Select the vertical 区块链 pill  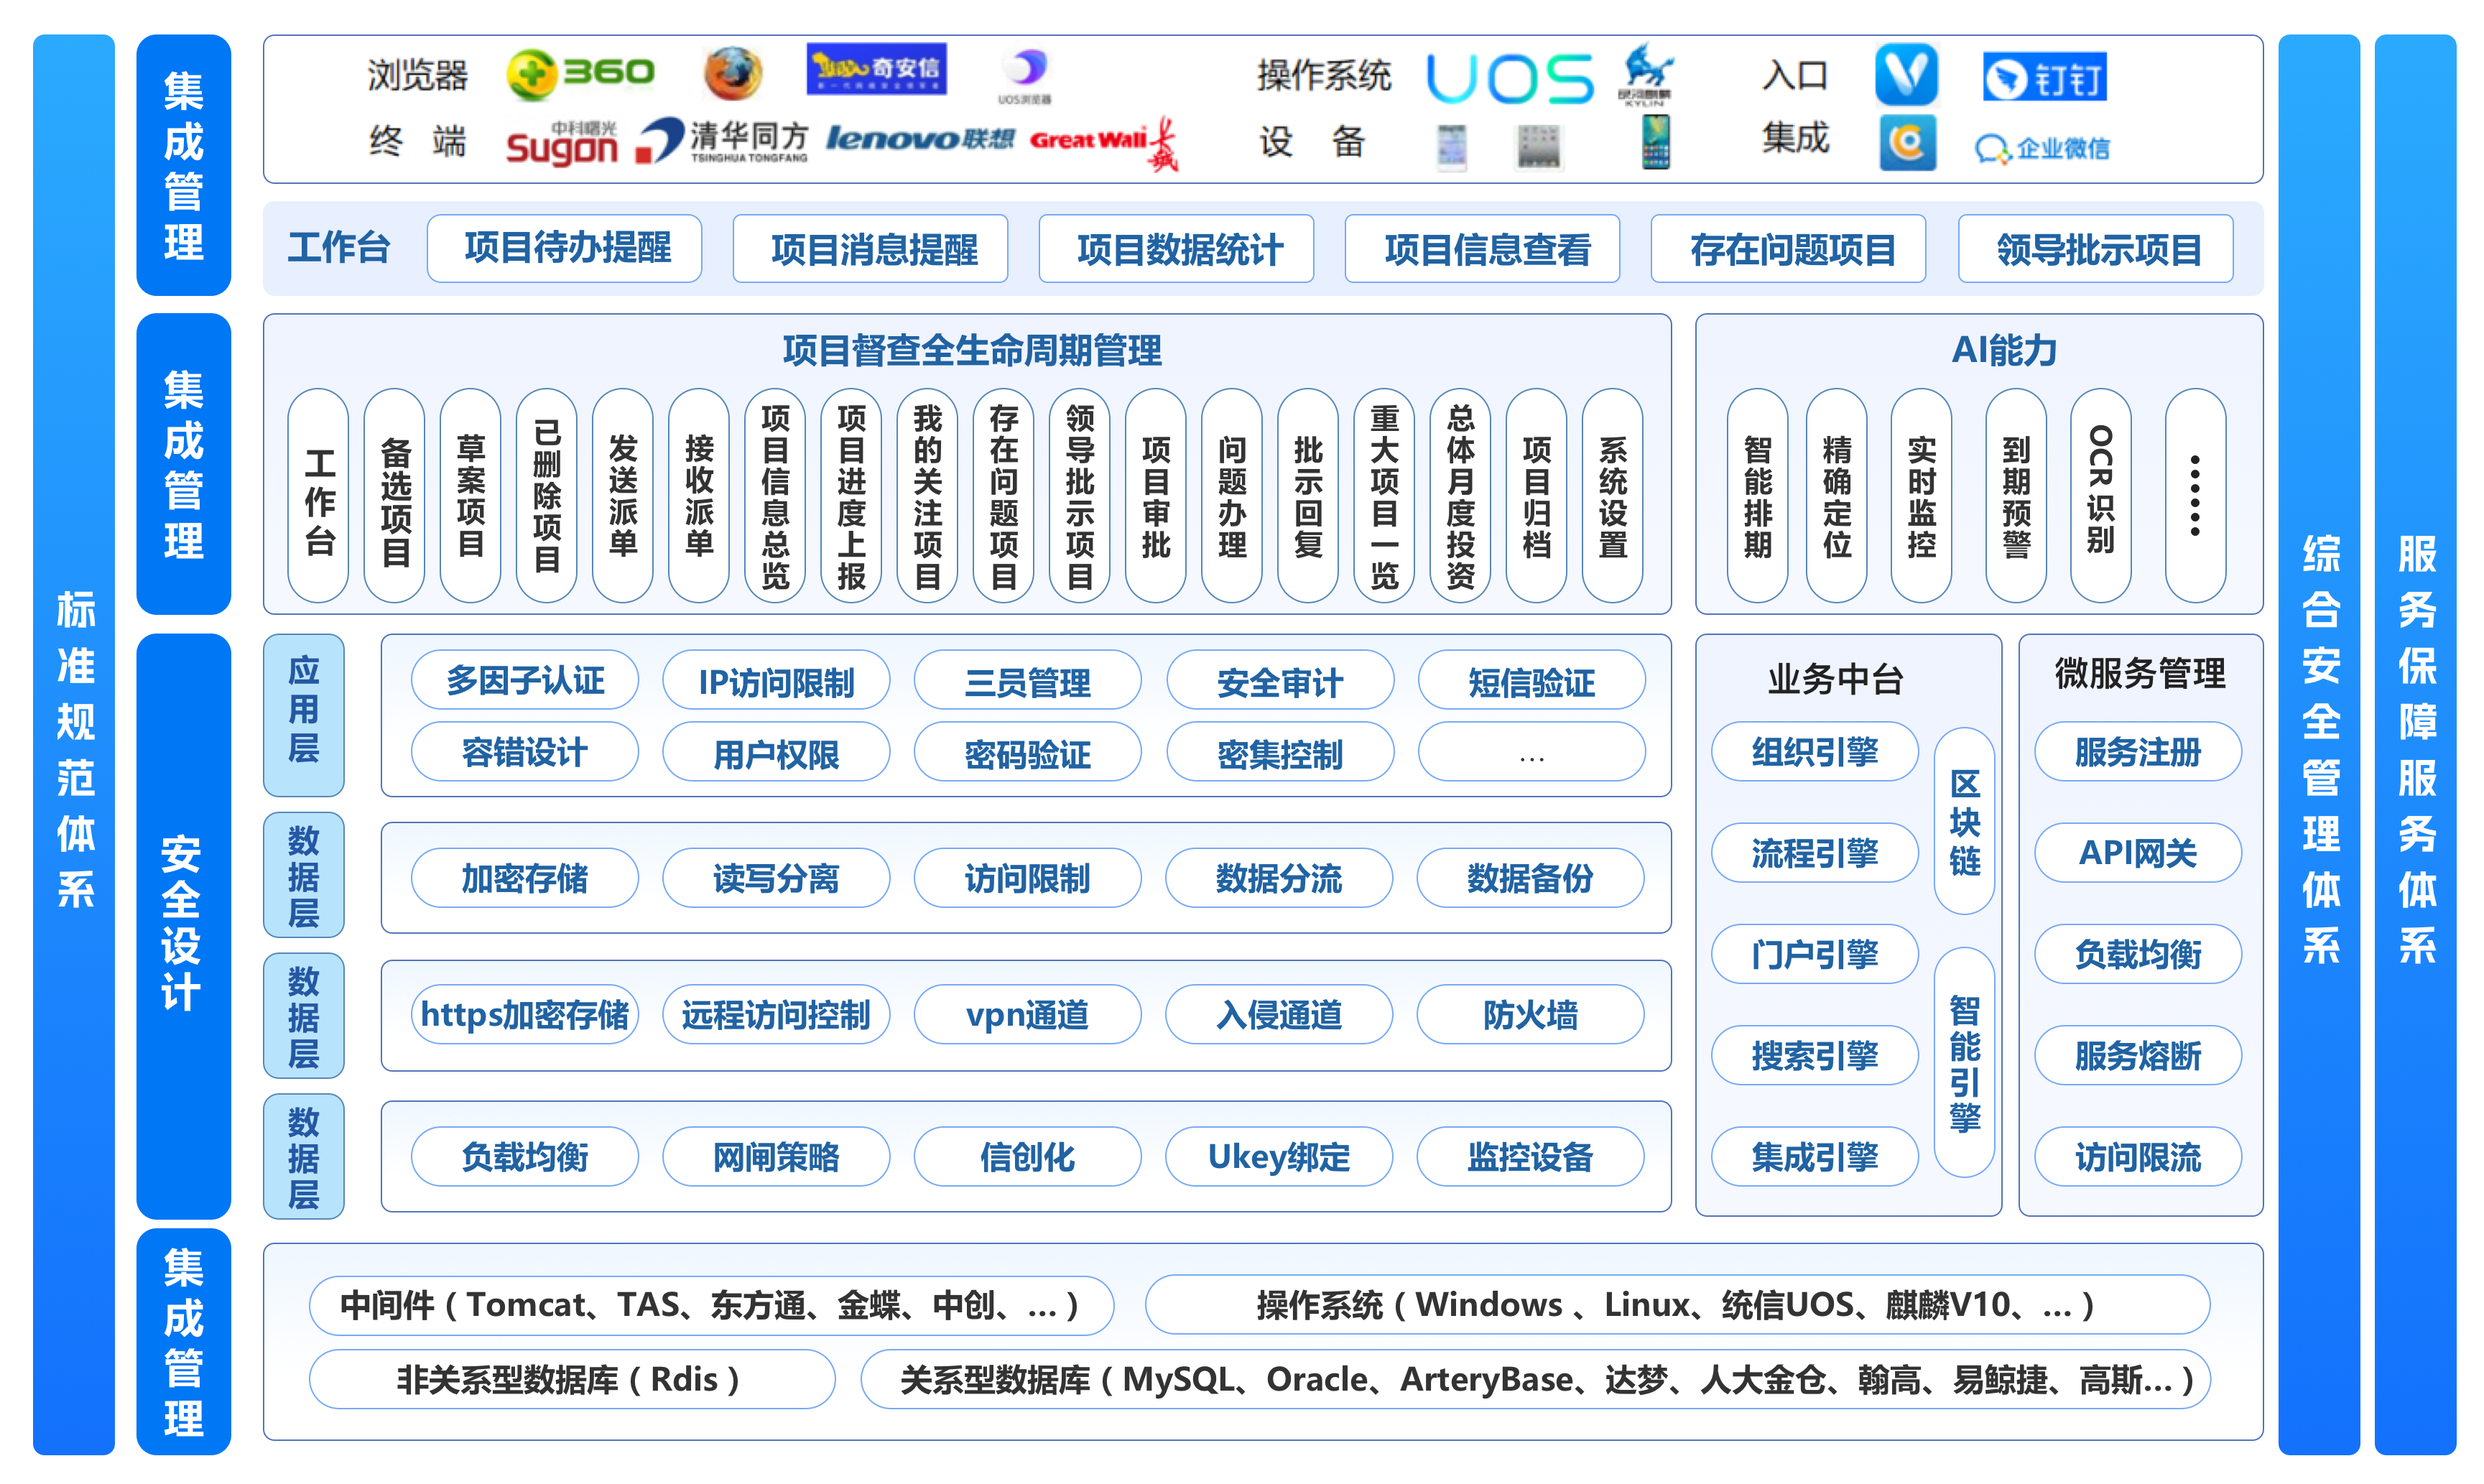pos(1965,821)
